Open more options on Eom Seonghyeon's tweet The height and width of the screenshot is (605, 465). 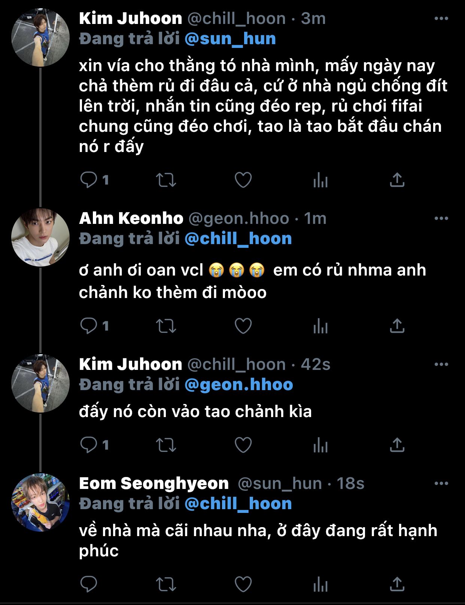(x=441, y=483)
